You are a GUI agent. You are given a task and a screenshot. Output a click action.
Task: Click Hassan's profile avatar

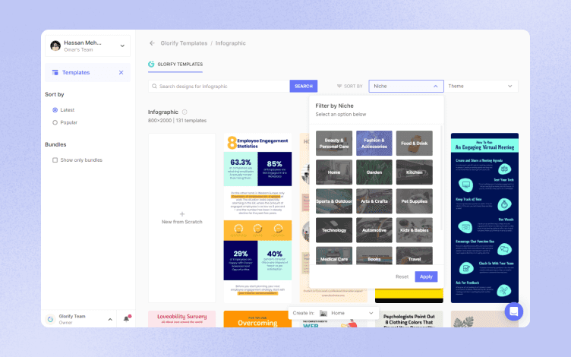[55, 46]
